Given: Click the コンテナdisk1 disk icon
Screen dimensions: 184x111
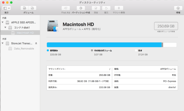Looking at the screenshot, I should [10, 28].
